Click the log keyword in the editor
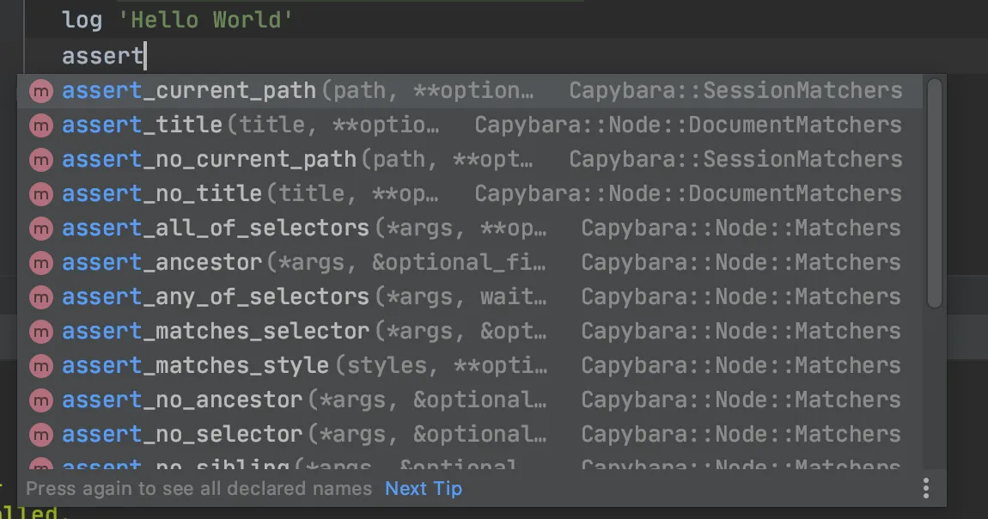This screenshot has width=988, height=519. click(x=82, y=20)
